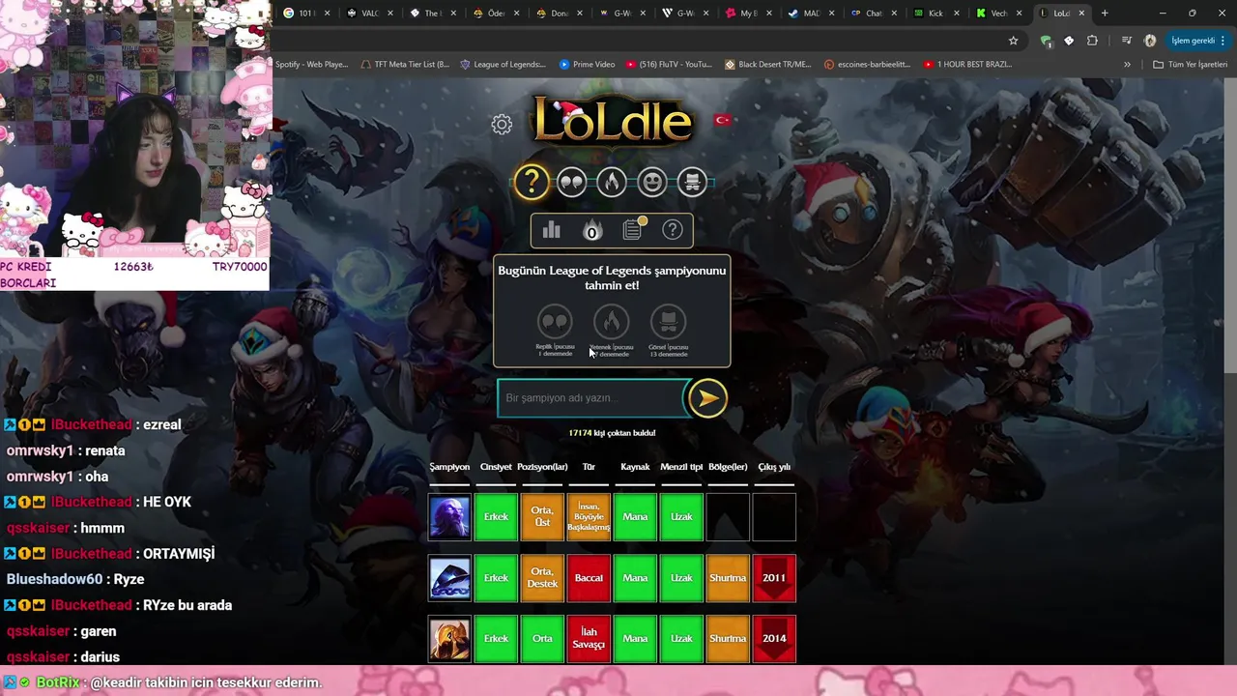Screen dimensions: 1237x696
Task: Open the 1 HOUR BEST BRAZI bookmark
Action: coord(967,65)
